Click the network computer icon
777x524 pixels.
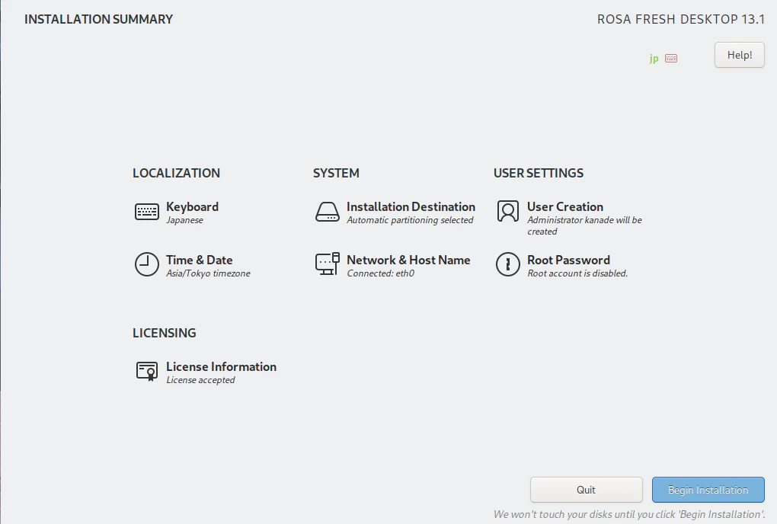pos(328,264)
